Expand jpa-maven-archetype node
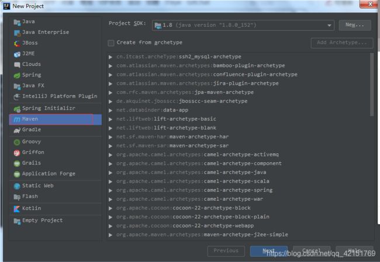This screenshot has height=262, width=380. pyautogui.click(x=110, y=93)
